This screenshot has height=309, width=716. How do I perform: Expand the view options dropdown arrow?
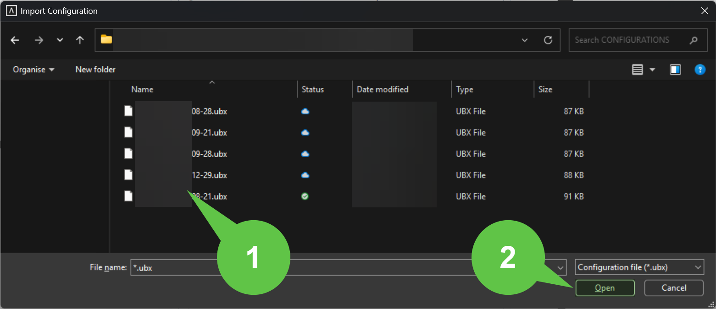point(652,70)
